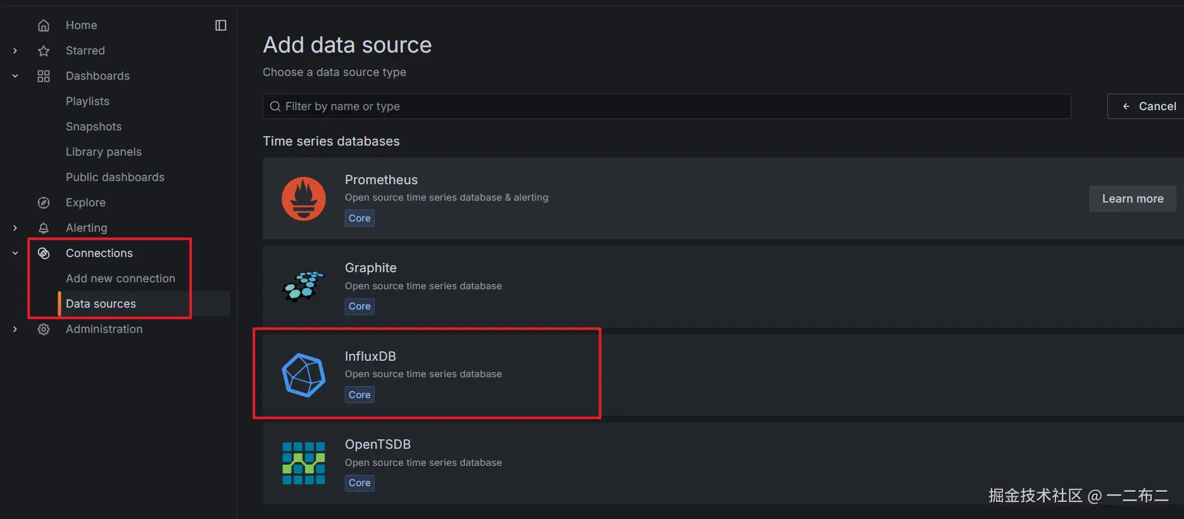This screenshot has width=1184, height=519.
Task: Click the Home house icon in sidebar
Action: coord(44,25)
